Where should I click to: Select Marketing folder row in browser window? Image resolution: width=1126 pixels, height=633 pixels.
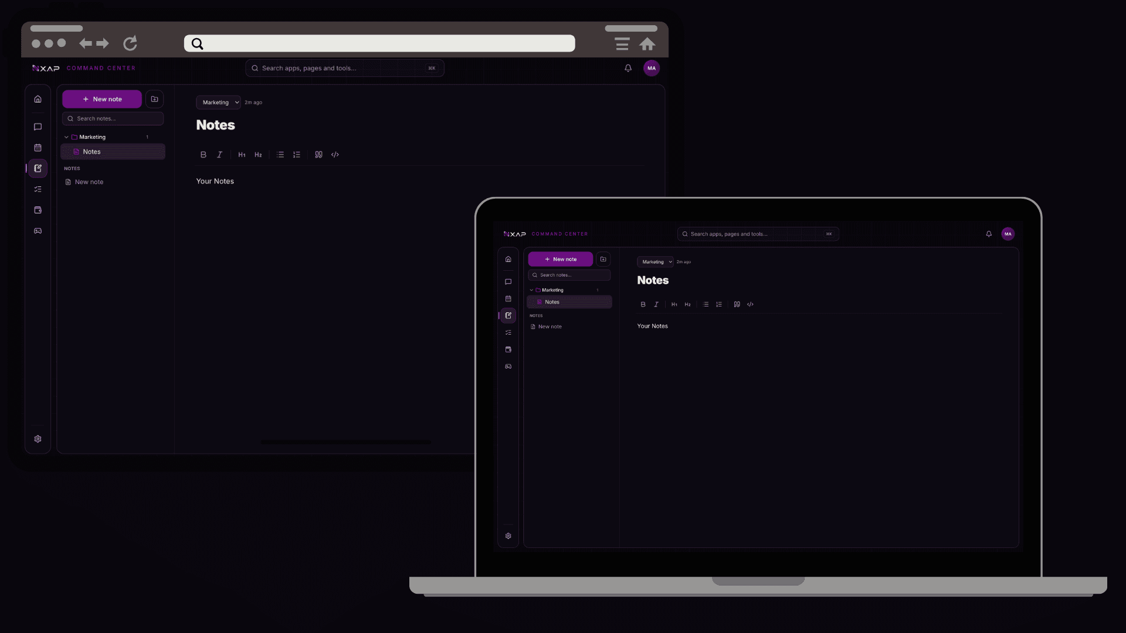click(113, 137)
